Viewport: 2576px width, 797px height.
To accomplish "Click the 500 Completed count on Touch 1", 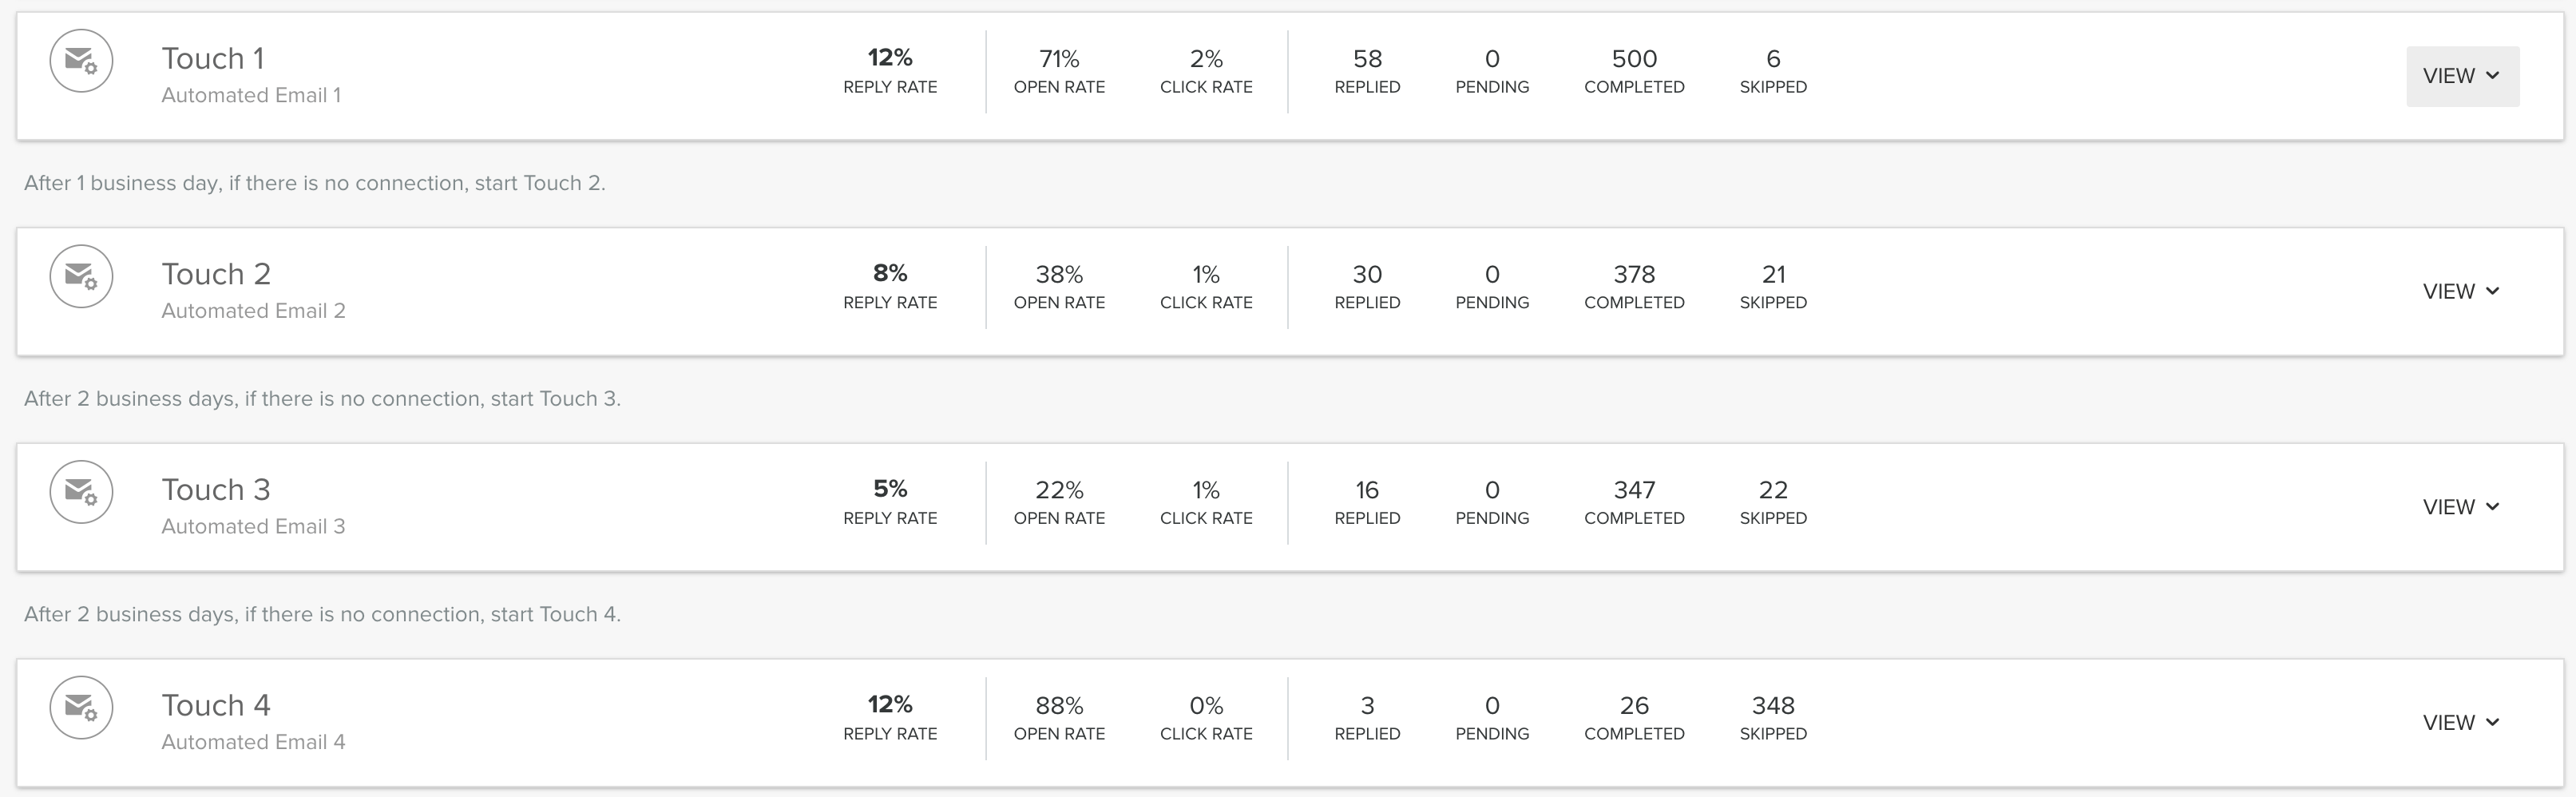I will click(1634, 59).
